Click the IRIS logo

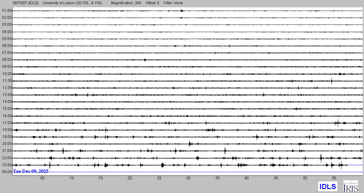(350, 186)
